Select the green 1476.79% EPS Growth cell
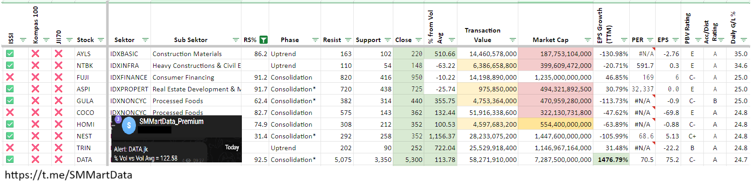 pos(612,160)
